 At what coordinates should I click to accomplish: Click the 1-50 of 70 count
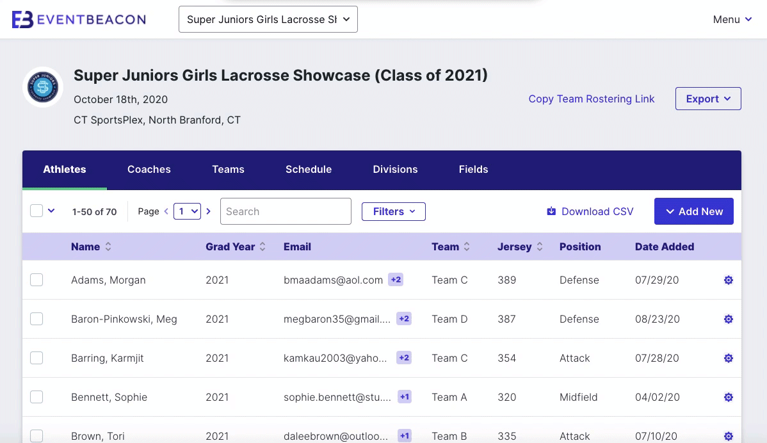coord(94,212)
